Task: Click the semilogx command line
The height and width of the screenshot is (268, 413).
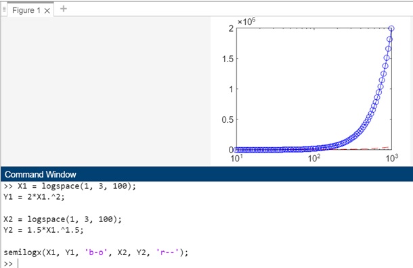Action: click(x=96, y=252)
